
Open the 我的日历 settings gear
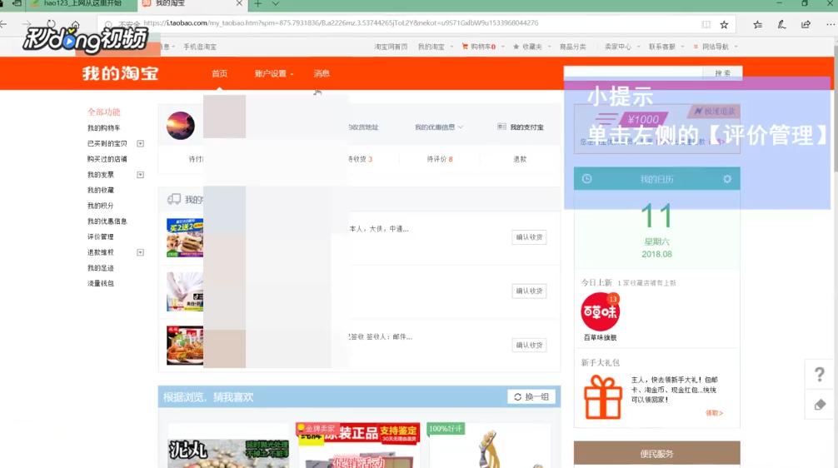point(727,179)
